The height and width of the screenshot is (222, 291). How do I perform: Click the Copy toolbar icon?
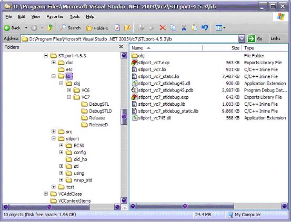(173, 28)
